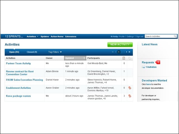
Task: Click the Latest News heading
Action: 150,44
